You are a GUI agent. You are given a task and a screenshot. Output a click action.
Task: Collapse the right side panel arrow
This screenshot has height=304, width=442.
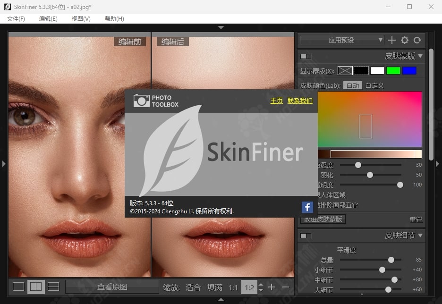pos(437,164)
